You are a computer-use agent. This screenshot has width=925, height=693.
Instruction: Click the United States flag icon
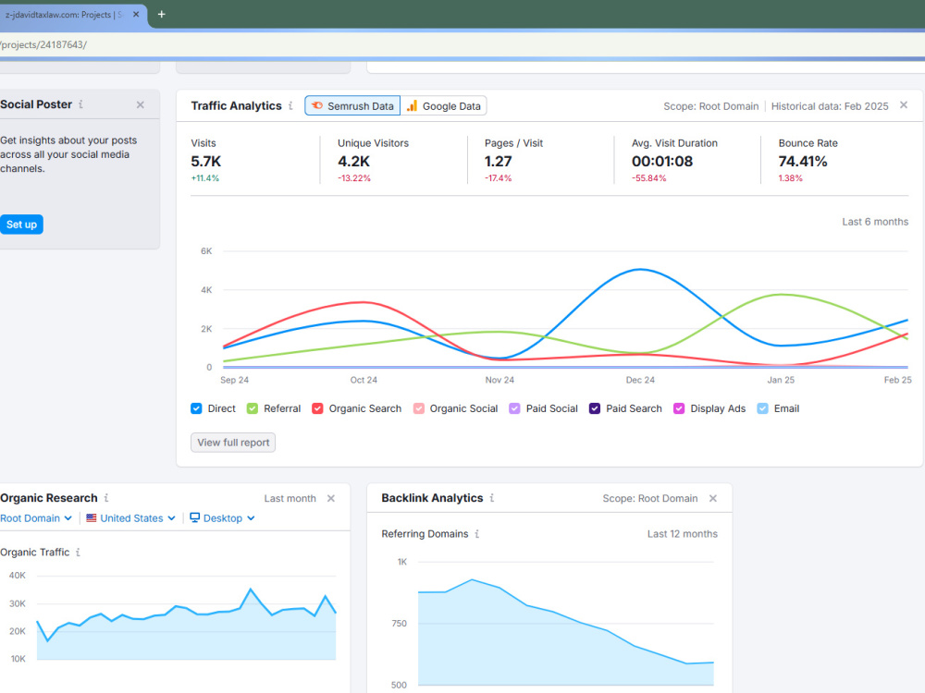pyautogui.click(x=92, y=518)
